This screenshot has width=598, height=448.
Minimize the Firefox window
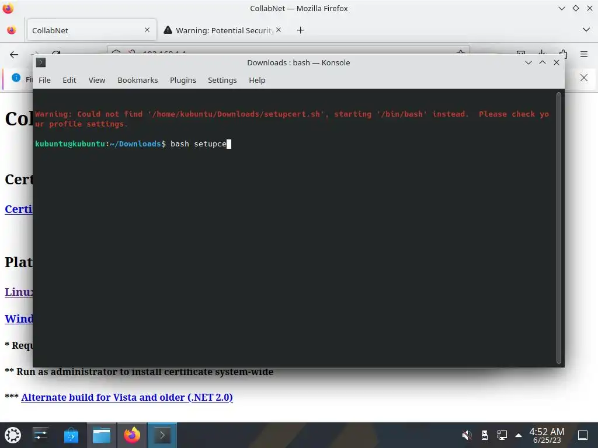pyautogui.click(x=561, y=8)
